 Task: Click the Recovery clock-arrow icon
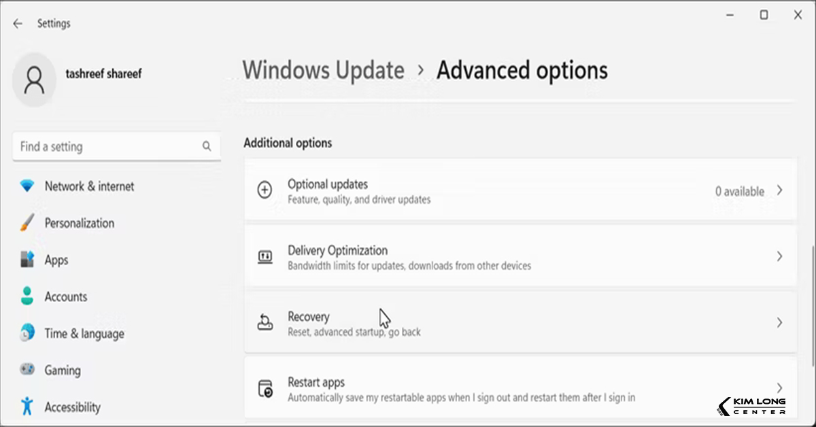coord(265,323)
